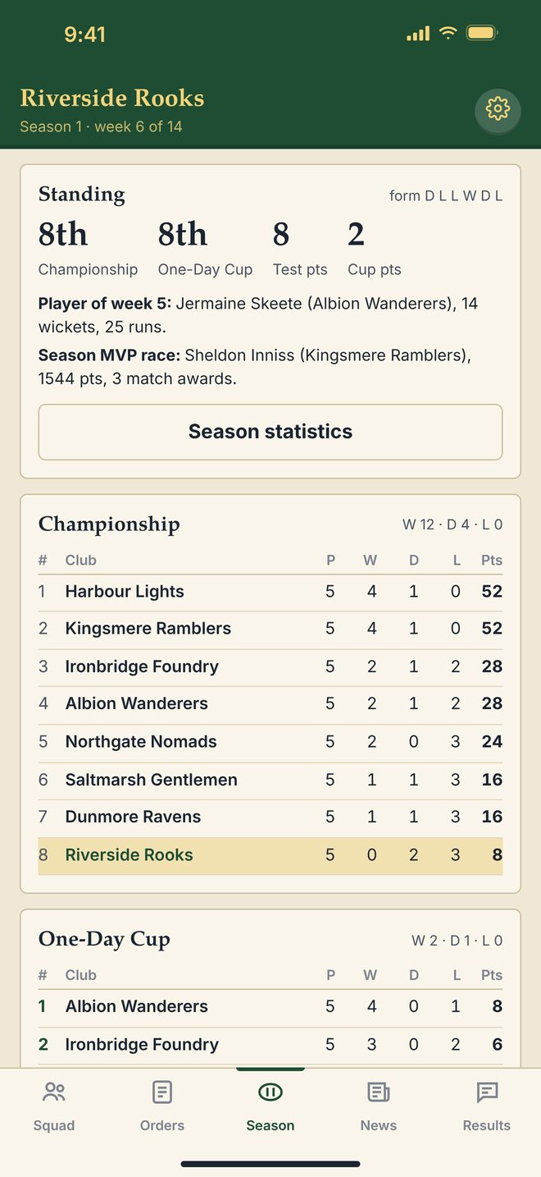The image size is (541, 1177).
Task: Select Harbour Lights in the Championship table
Action: [270, 592]
